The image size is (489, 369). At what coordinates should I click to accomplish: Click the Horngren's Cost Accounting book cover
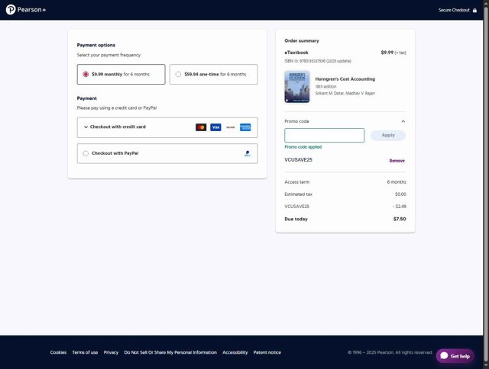click(297, 87)
